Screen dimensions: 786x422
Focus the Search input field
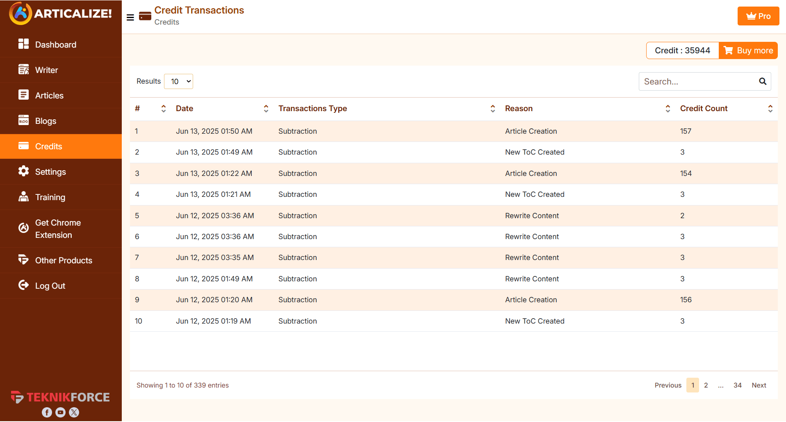tap(697, 82)
